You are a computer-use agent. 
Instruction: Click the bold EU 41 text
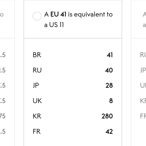(58, 14)
